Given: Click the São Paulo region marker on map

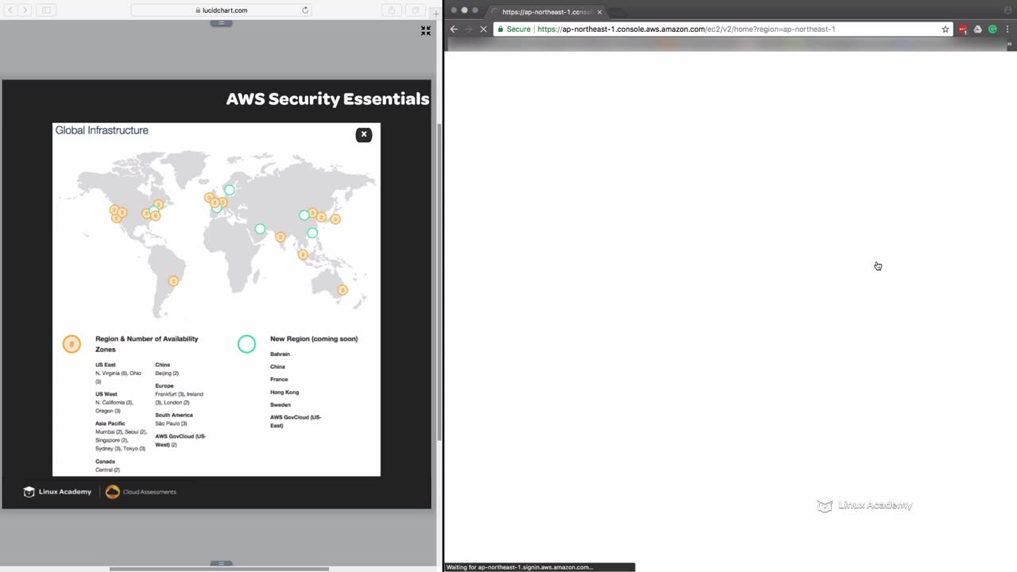Looking at the screenshot, I should point(173,281).
